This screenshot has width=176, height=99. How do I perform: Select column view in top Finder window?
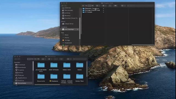tap(89, 5)
